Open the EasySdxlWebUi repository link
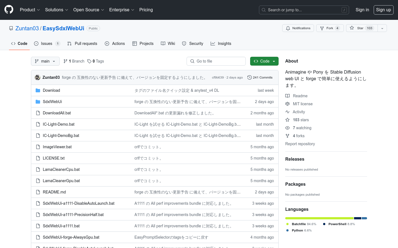Image resolution: width=398 pixels, height=248 pixels. (x=63, y=28)
